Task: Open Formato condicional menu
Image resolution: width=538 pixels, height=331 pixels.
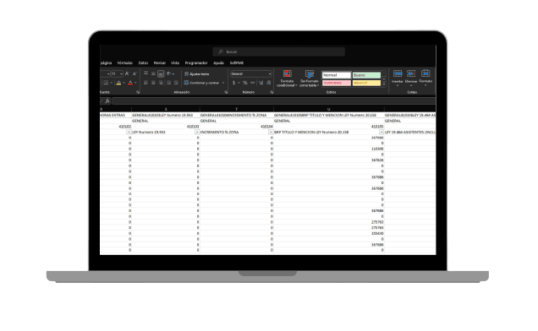Action: [x=287, y=79]
